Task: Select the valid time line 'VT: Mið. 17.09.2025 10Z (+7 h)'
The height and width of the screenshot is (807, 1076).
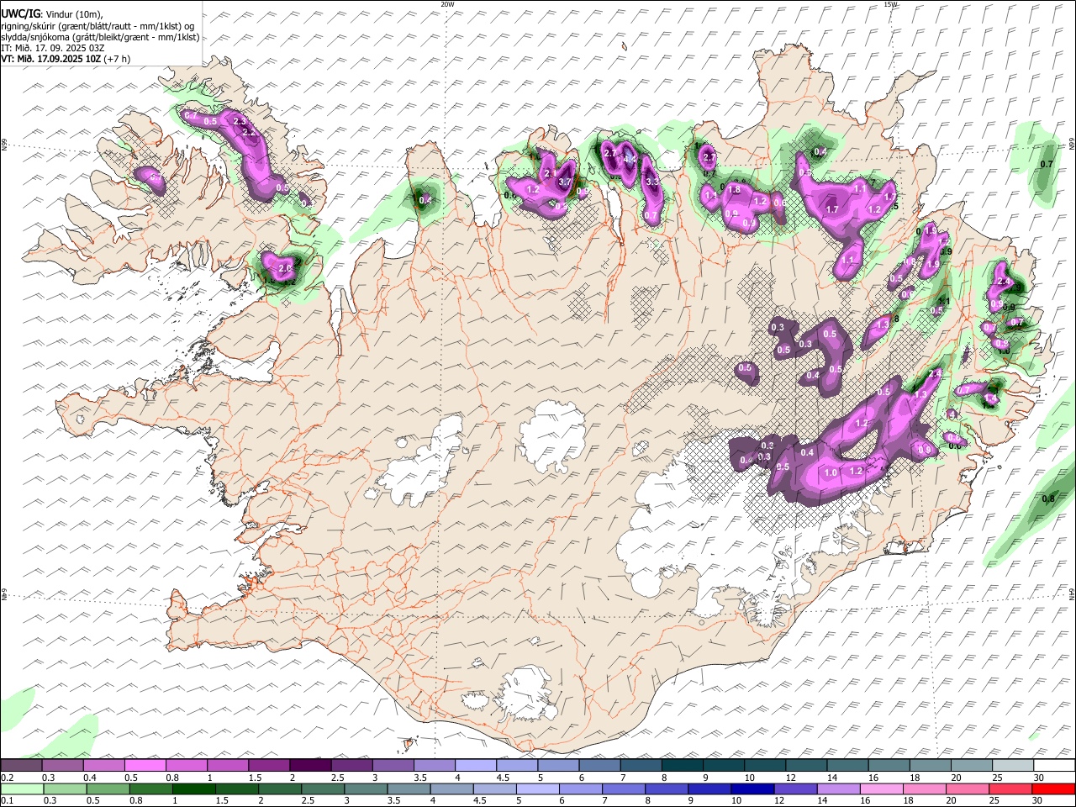Action: (x=66, y=59)
